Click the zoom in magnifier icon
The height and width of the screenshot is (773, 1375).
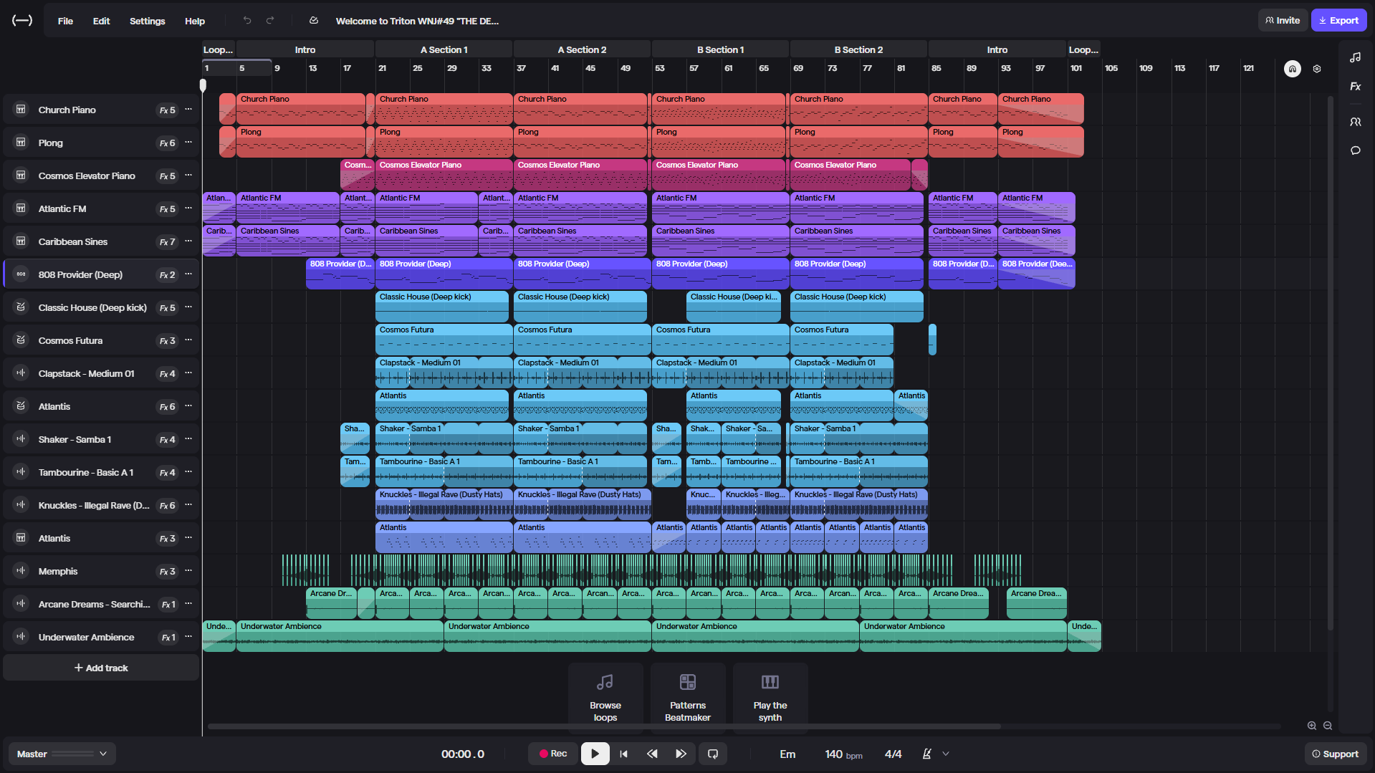click(1311, 726)
